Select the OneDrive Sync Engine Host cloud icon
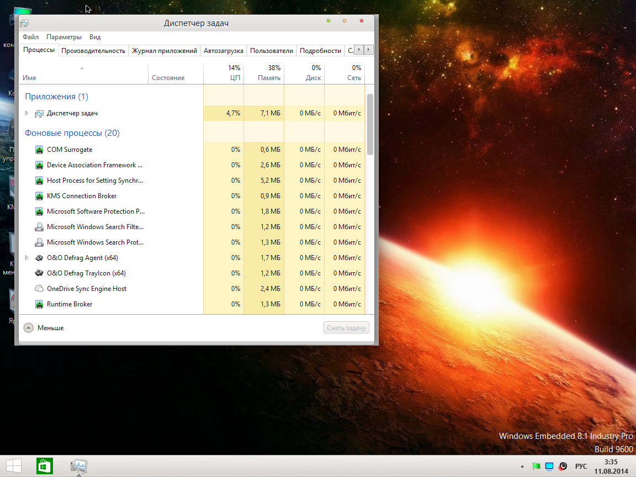The width and height of the screenshot is (636, 477). (x=39, y=289)
